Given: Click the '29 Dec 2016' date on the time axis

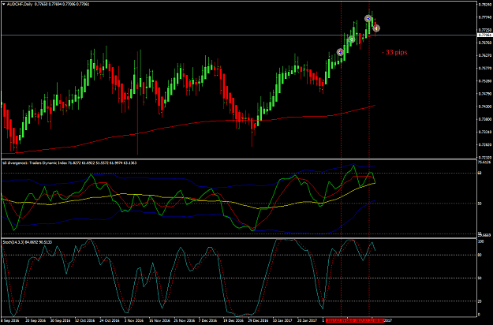Looking at the screenshot, I should 258,320.
